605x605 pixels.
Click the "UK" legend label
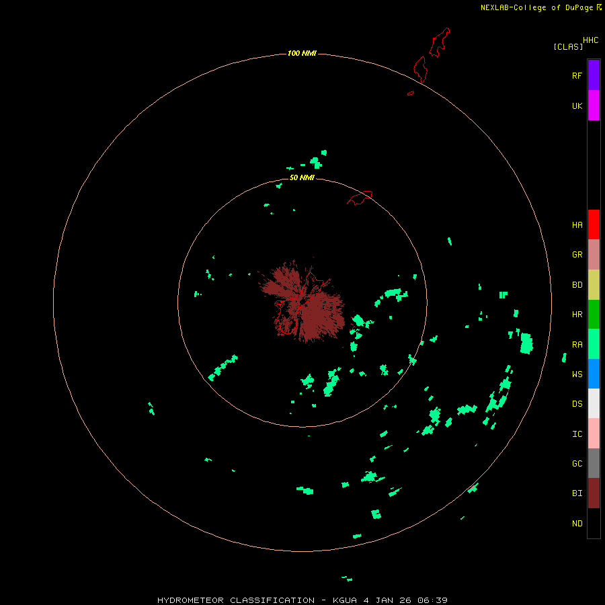577,106
